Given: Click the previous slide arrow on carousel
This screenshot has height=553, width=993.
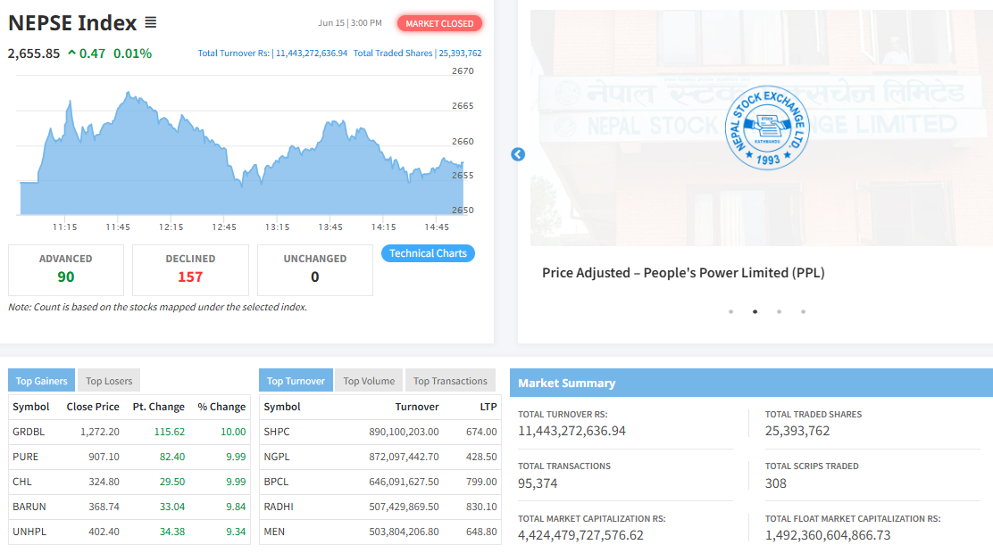Looking at the screenshot, I should coord(518,154).
